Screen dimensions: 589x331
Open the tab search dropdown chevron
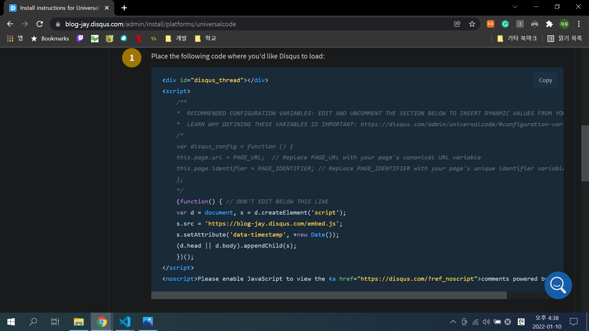point(515,7)
